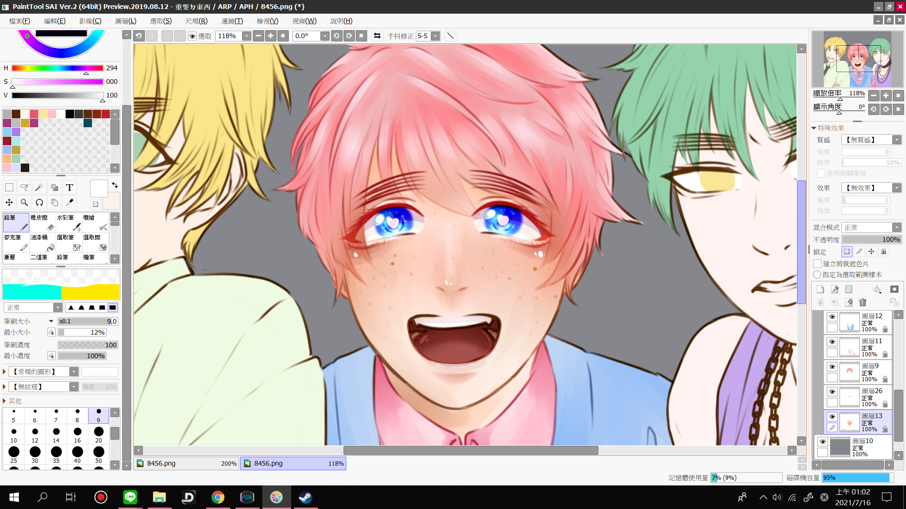Screen dimensions: 906x509
Task: Collapse the 特殊效果 section
Action: tap(814, 128)
